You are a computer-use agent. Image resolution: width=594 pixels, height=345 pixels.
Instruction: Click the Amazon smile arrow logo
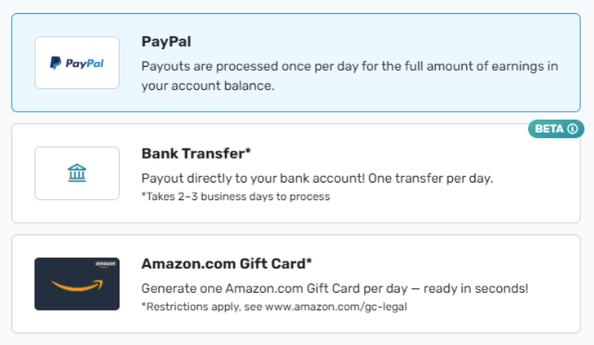point(77,286)
